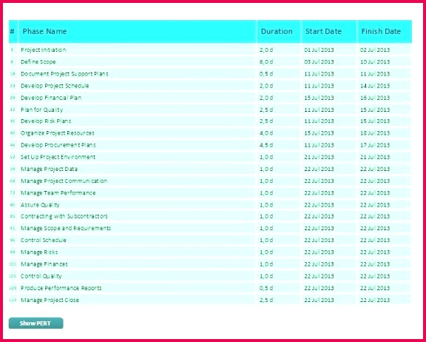Select the Develop Financial Plan row
The image size is (426, 342).
point(210,98)
